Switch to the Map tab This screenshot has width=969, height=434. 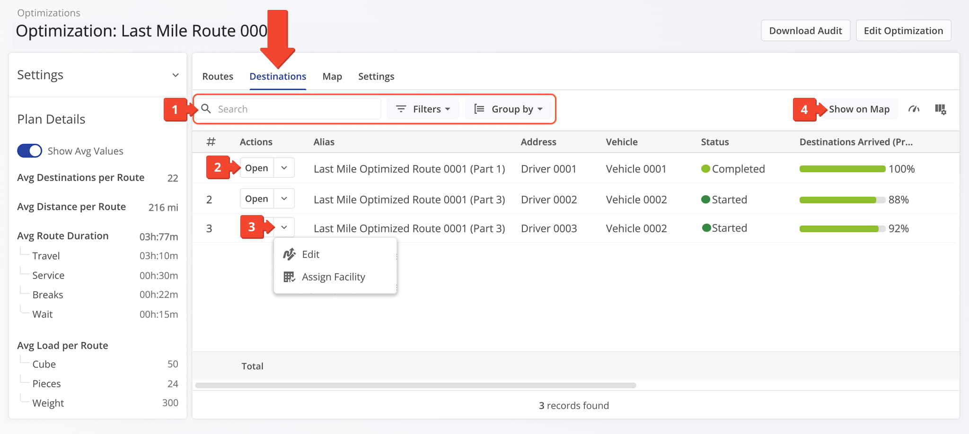point(332,76)
